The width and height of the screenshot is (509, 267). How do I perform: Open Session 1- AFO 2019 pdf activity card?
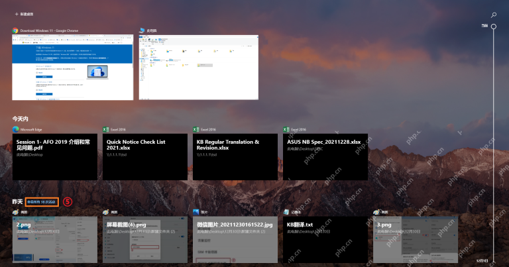pos(55,157)
